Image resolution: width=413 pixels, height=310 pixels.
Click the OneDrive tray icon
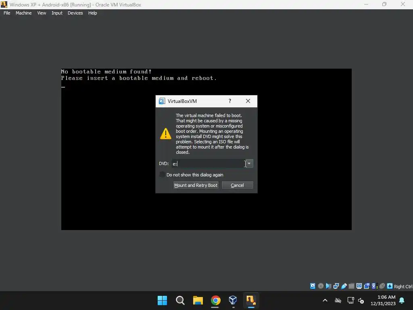pyautogui.click(x=338, y=300)
